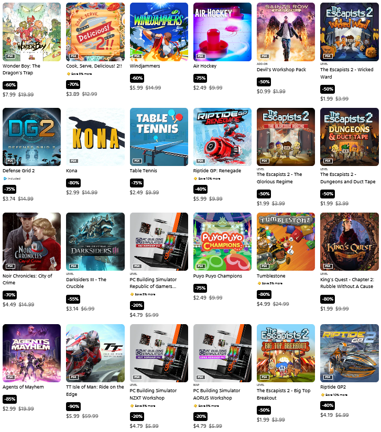This screenshot has width=381, height=432.
Task: Click the PS Plus save icon under Tumblestone
Action: (x=259, y=283)
